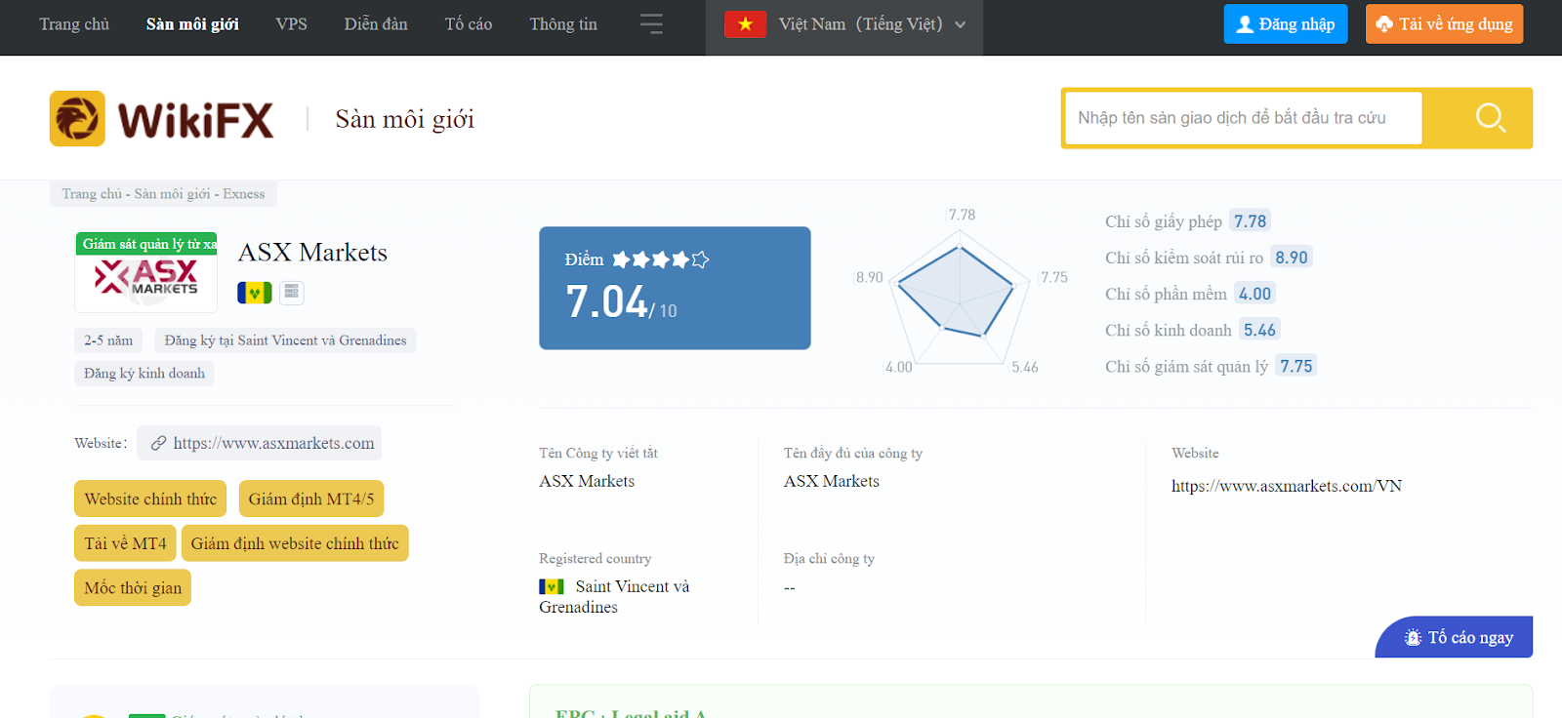The image size is (1562, 718).
Task: Click the ASX Markets broker title
Action: [x=312, y=253]
